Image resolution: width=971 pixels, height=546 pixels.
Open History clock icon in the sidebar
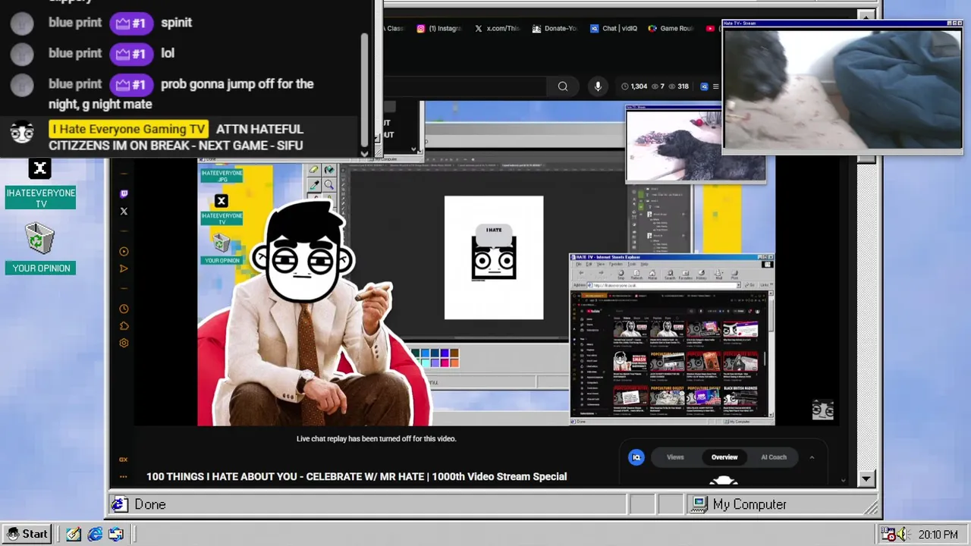[124, 309]
